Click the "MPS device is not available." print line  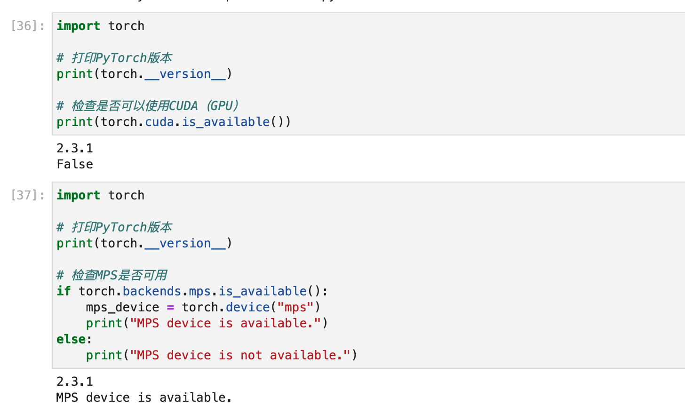pos(221,355)
